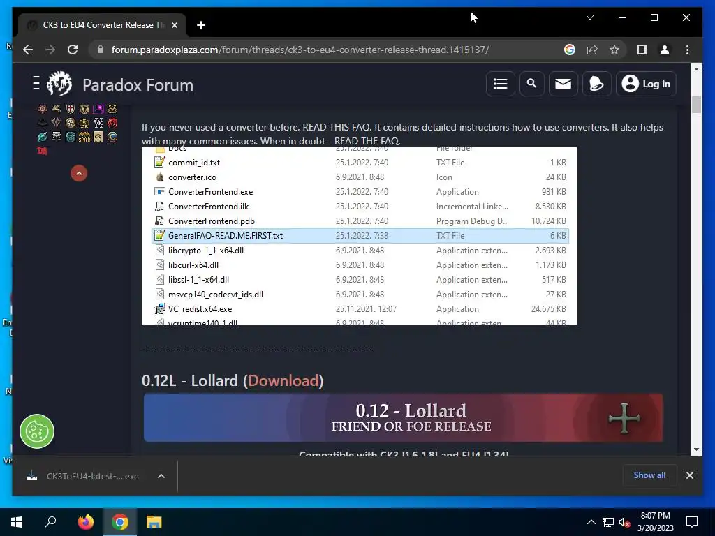Expand the CK3ToEU4 download options chevron

click(161, 476)
